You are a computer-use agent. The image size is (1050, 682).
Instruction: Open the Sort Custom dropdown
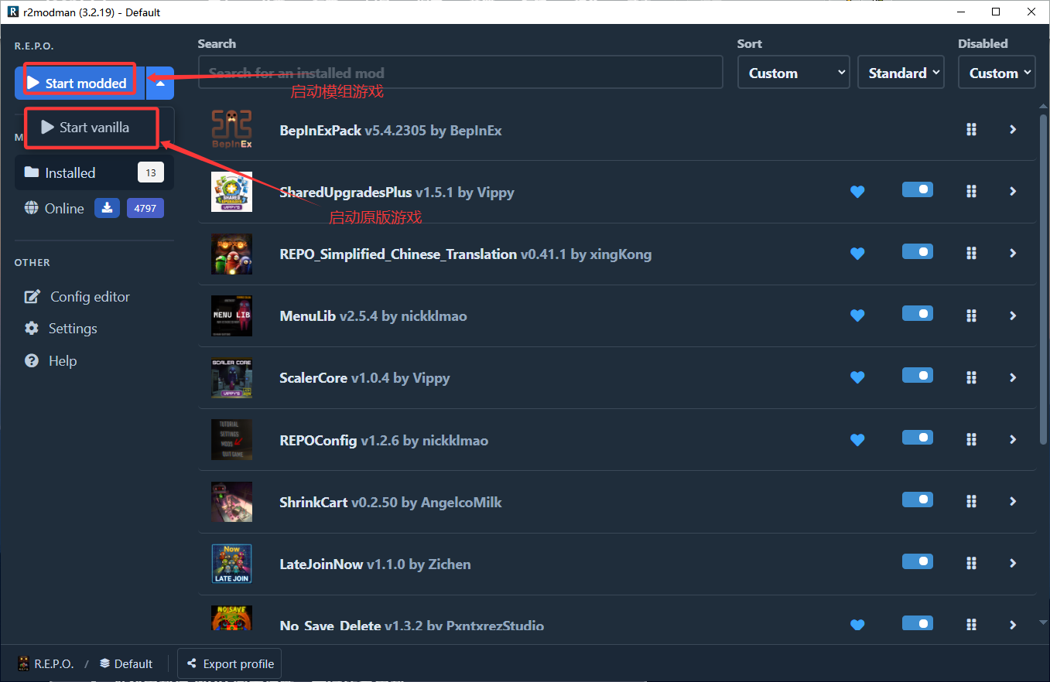793,73
